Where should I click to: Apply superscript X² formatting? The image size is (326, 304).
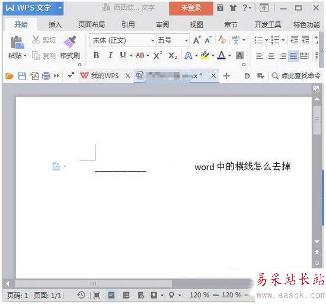click(x=158, y=55)
